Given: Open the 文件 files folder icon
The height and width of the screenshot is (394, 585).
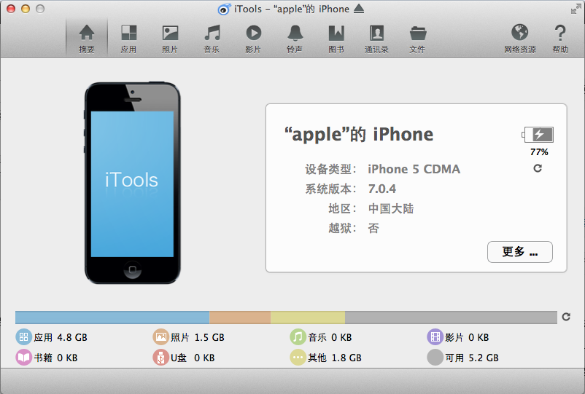Looking at the screenshot, I should [x=418, y=34].
